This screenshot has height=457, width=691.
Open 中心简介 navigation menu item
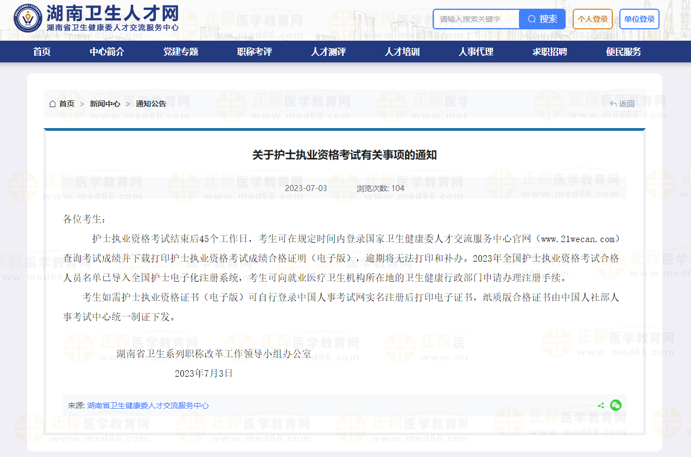pyautogui.click(x=107, y=52)
